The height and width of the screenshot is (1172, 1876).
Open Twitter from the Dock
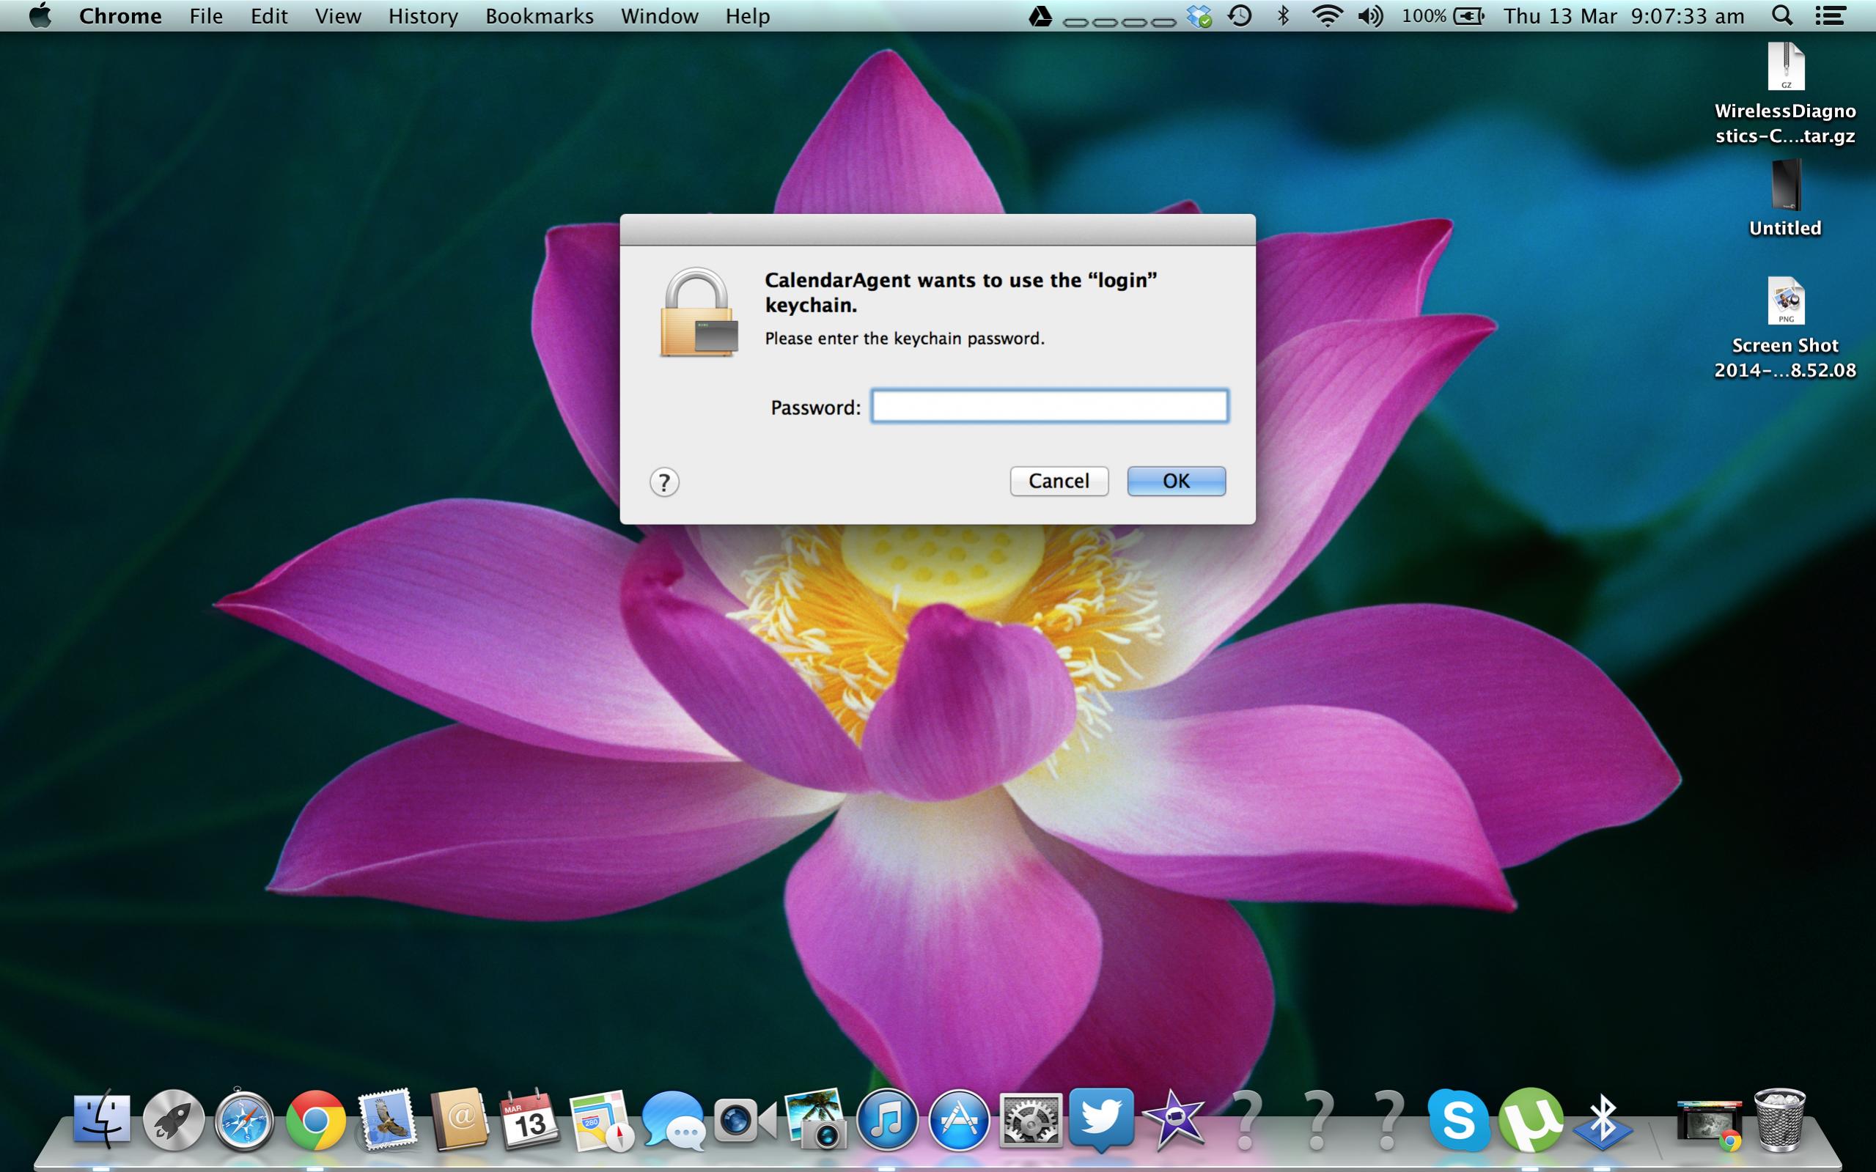[1102, 1118]
